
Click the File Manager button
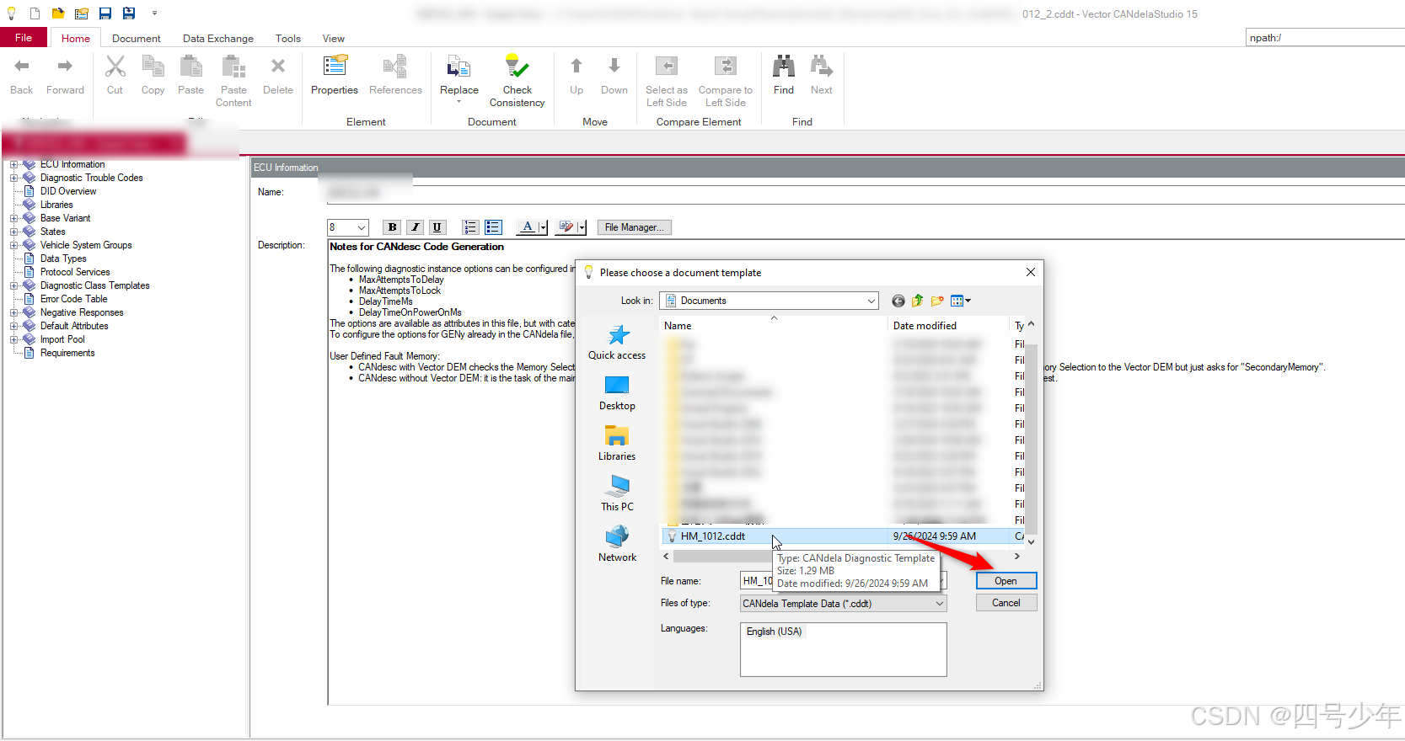coord(634,227)
